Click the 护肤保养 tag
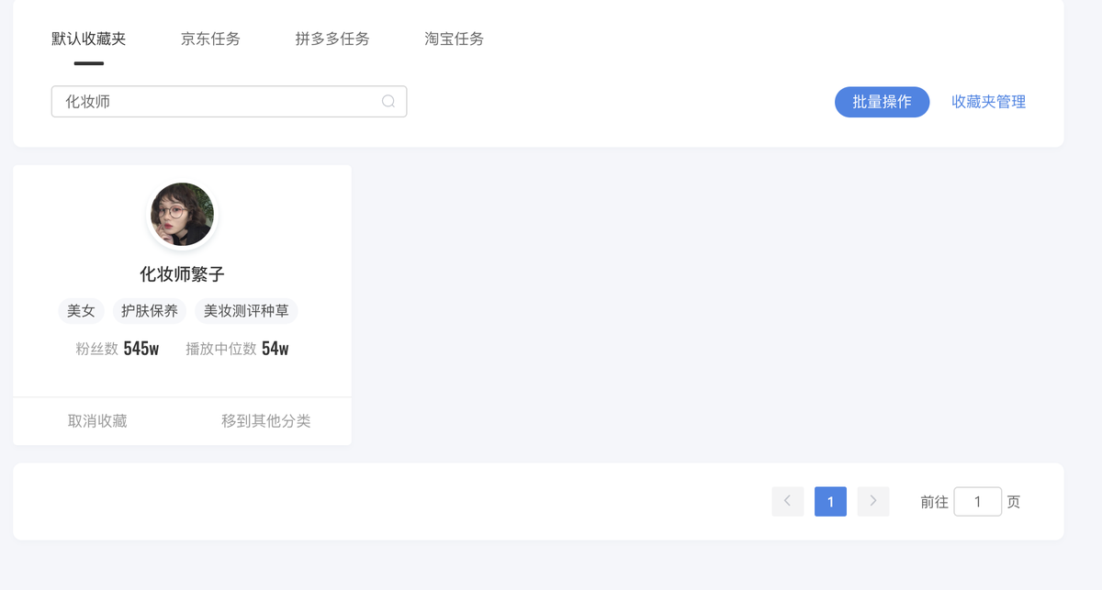 point(150,311)
